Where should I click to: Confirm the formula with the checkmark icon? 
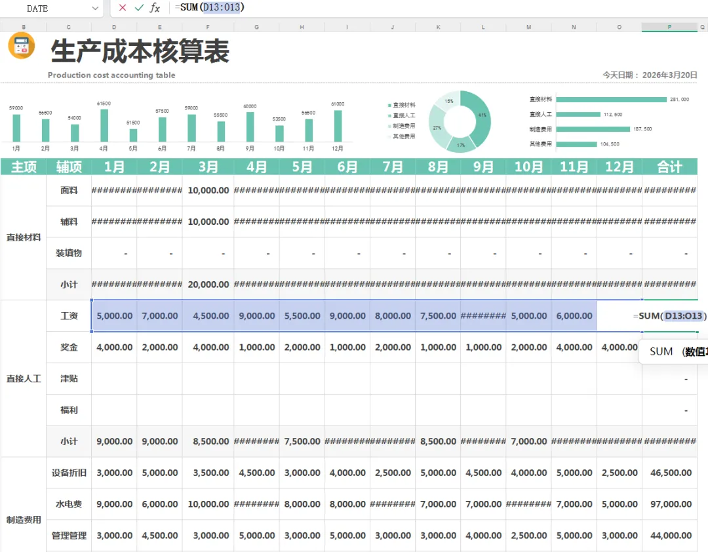coord(139,8)
